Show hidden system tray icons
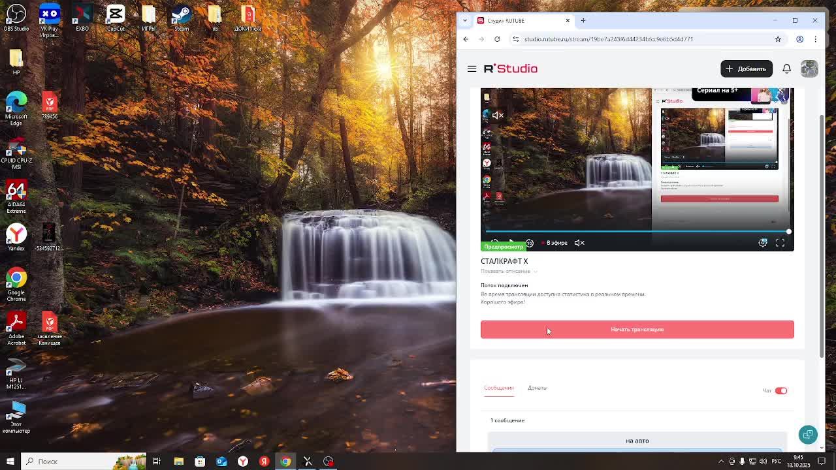The width and height of the screenshot is (836, 470). pos(721,462)
